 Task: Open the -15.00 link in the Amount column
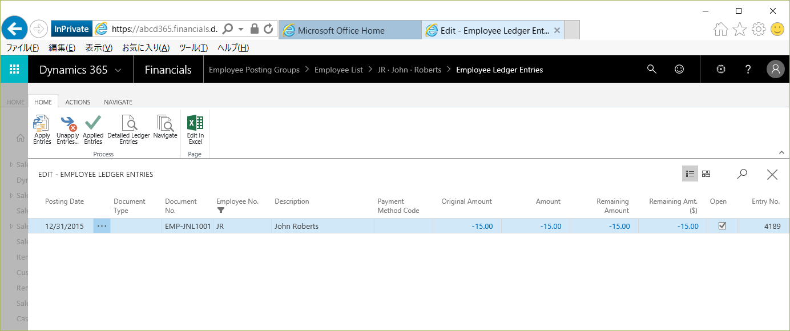point(551,226)
